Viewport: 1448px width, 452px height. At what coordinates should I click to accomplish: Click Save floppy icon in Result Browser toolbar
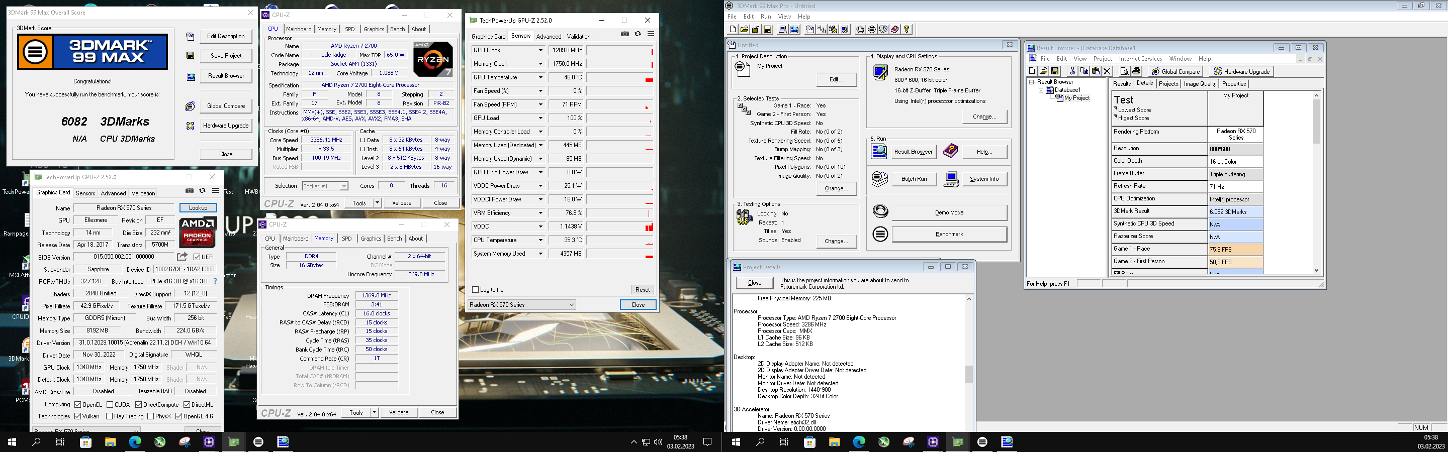(1055, 71)
